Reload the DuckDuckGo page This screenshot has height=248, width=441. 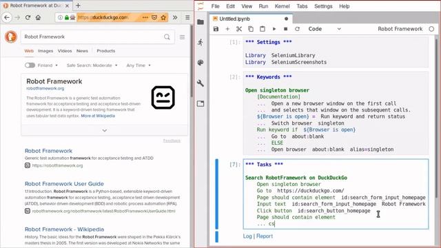[x=28, y=17]
